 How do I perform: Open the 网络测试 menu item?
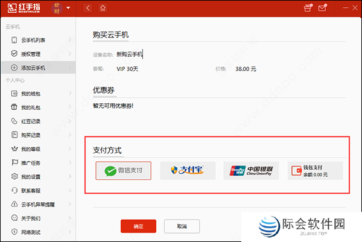point(39,232)
